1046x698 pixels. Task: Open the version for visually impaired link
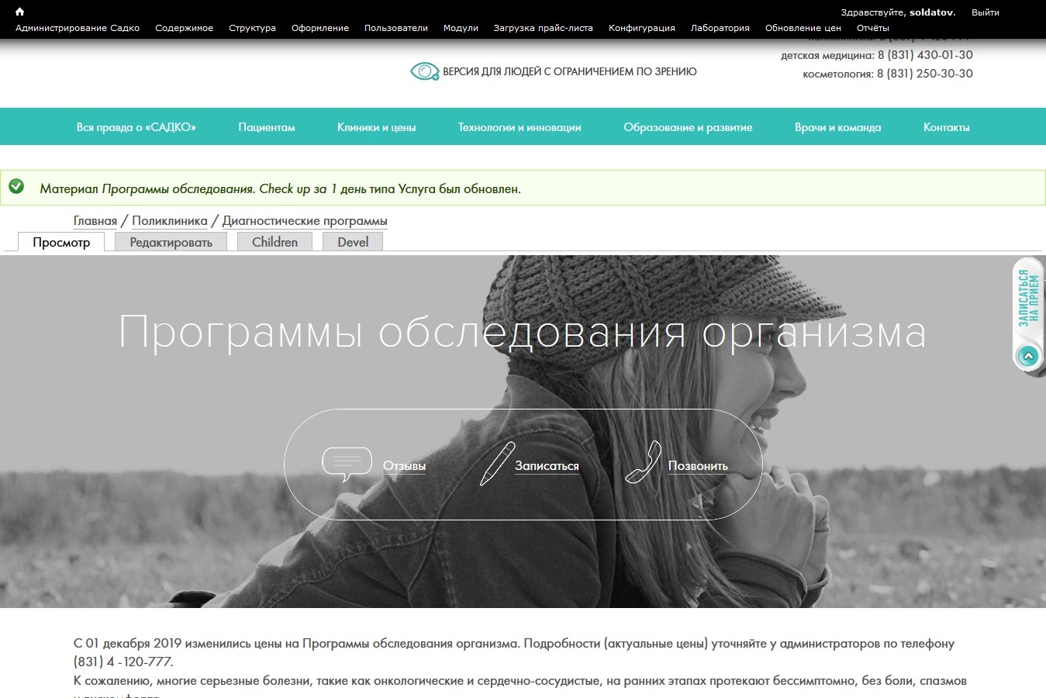[x=570, y=71]
